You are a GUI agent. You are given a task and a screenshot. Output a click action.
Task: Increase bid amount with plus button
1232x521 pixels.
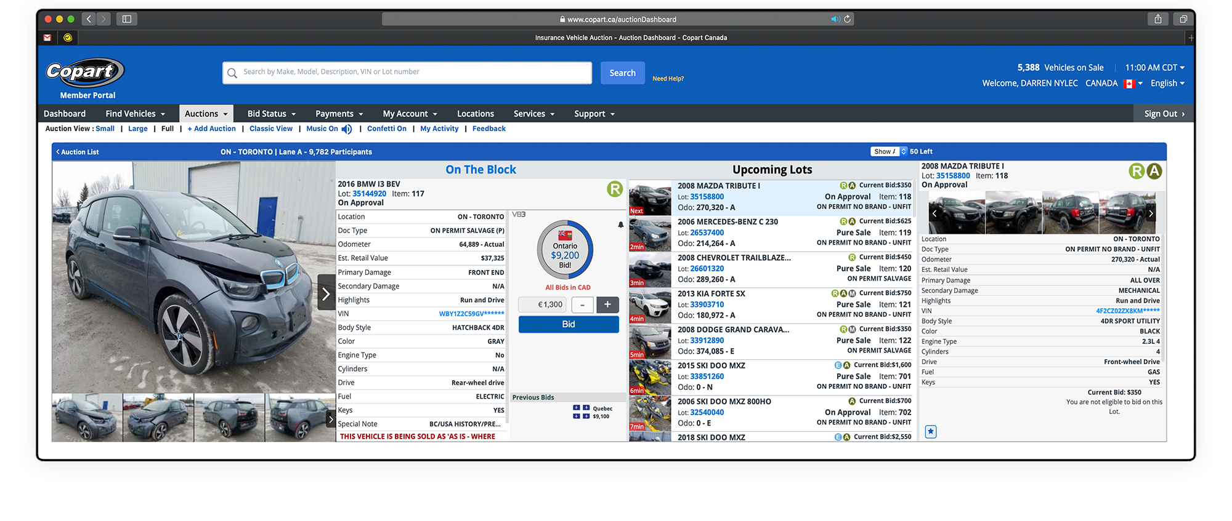coord(607,304)
